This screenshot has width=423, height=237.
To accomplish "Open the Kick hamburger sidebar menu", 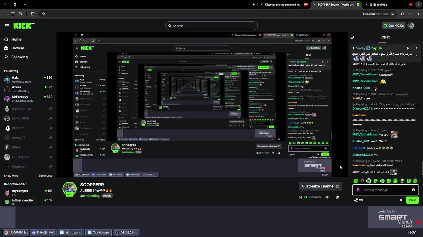I will 7,26.
